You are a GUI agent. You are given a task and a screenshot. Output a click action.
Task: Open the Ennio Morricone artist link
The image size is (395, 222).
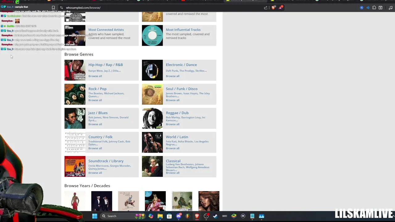click(98, 166)
